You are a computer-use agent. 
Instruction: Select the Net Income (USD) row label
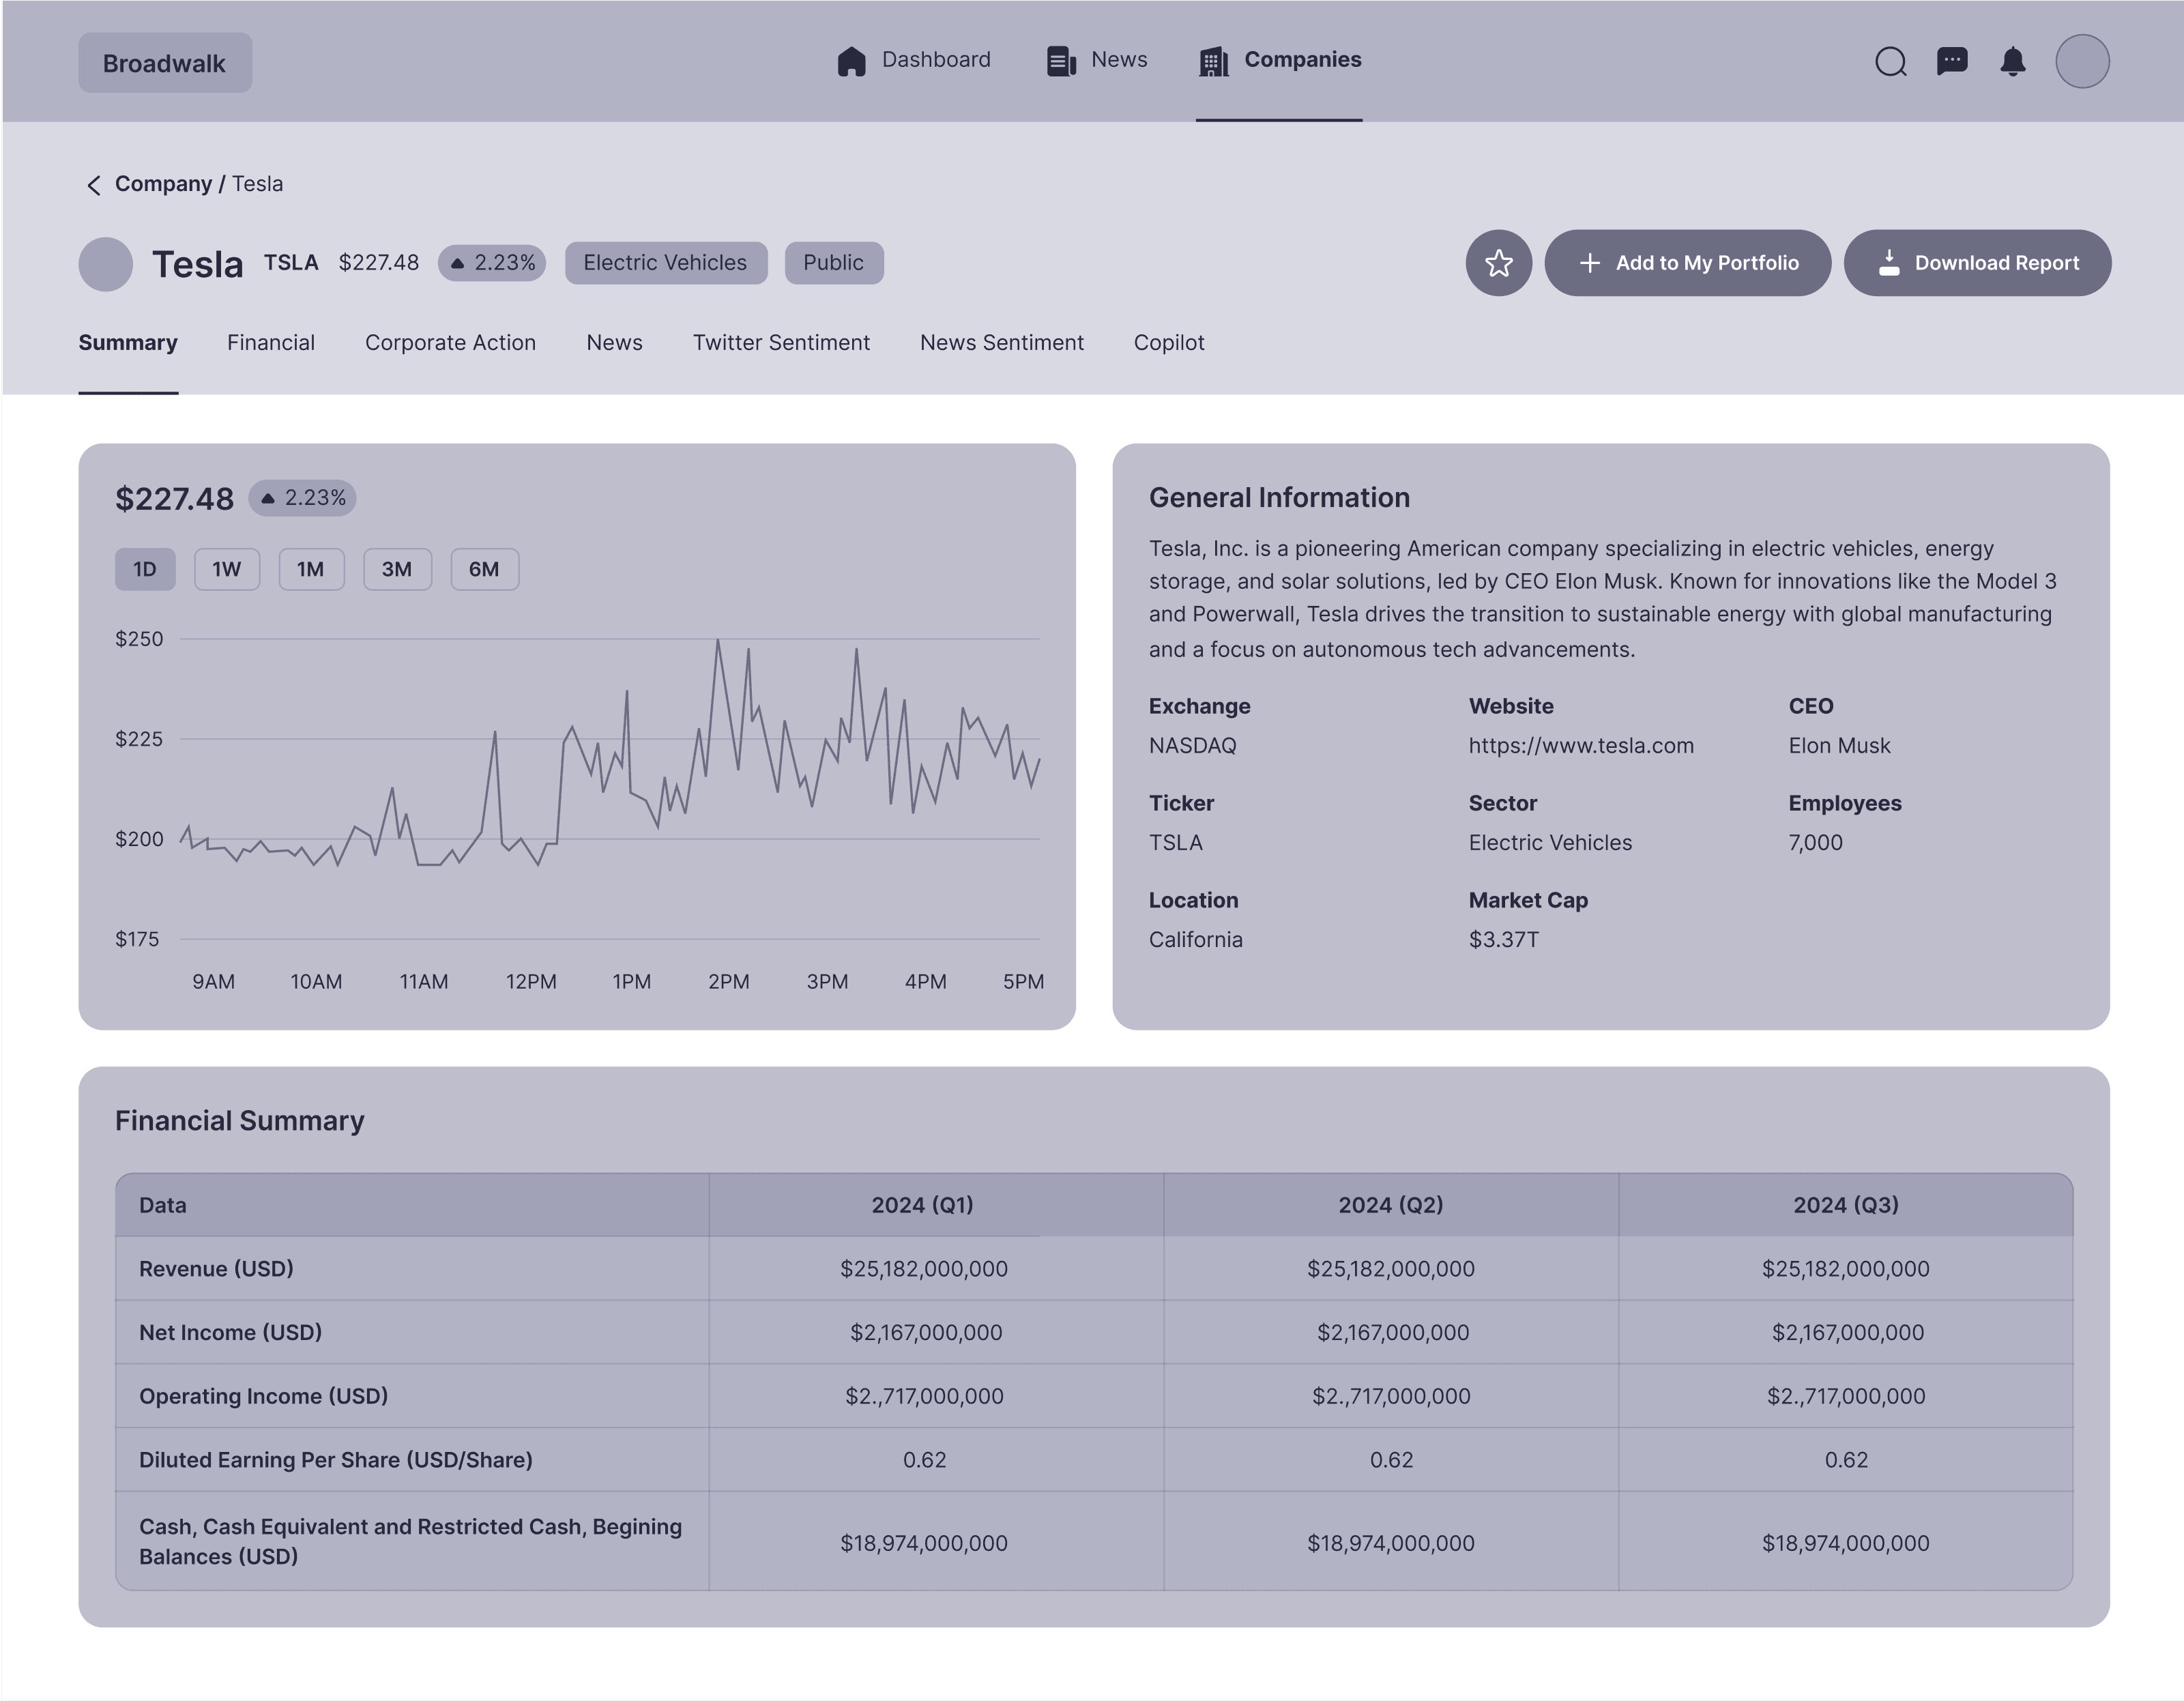[x=230, y=1333]
